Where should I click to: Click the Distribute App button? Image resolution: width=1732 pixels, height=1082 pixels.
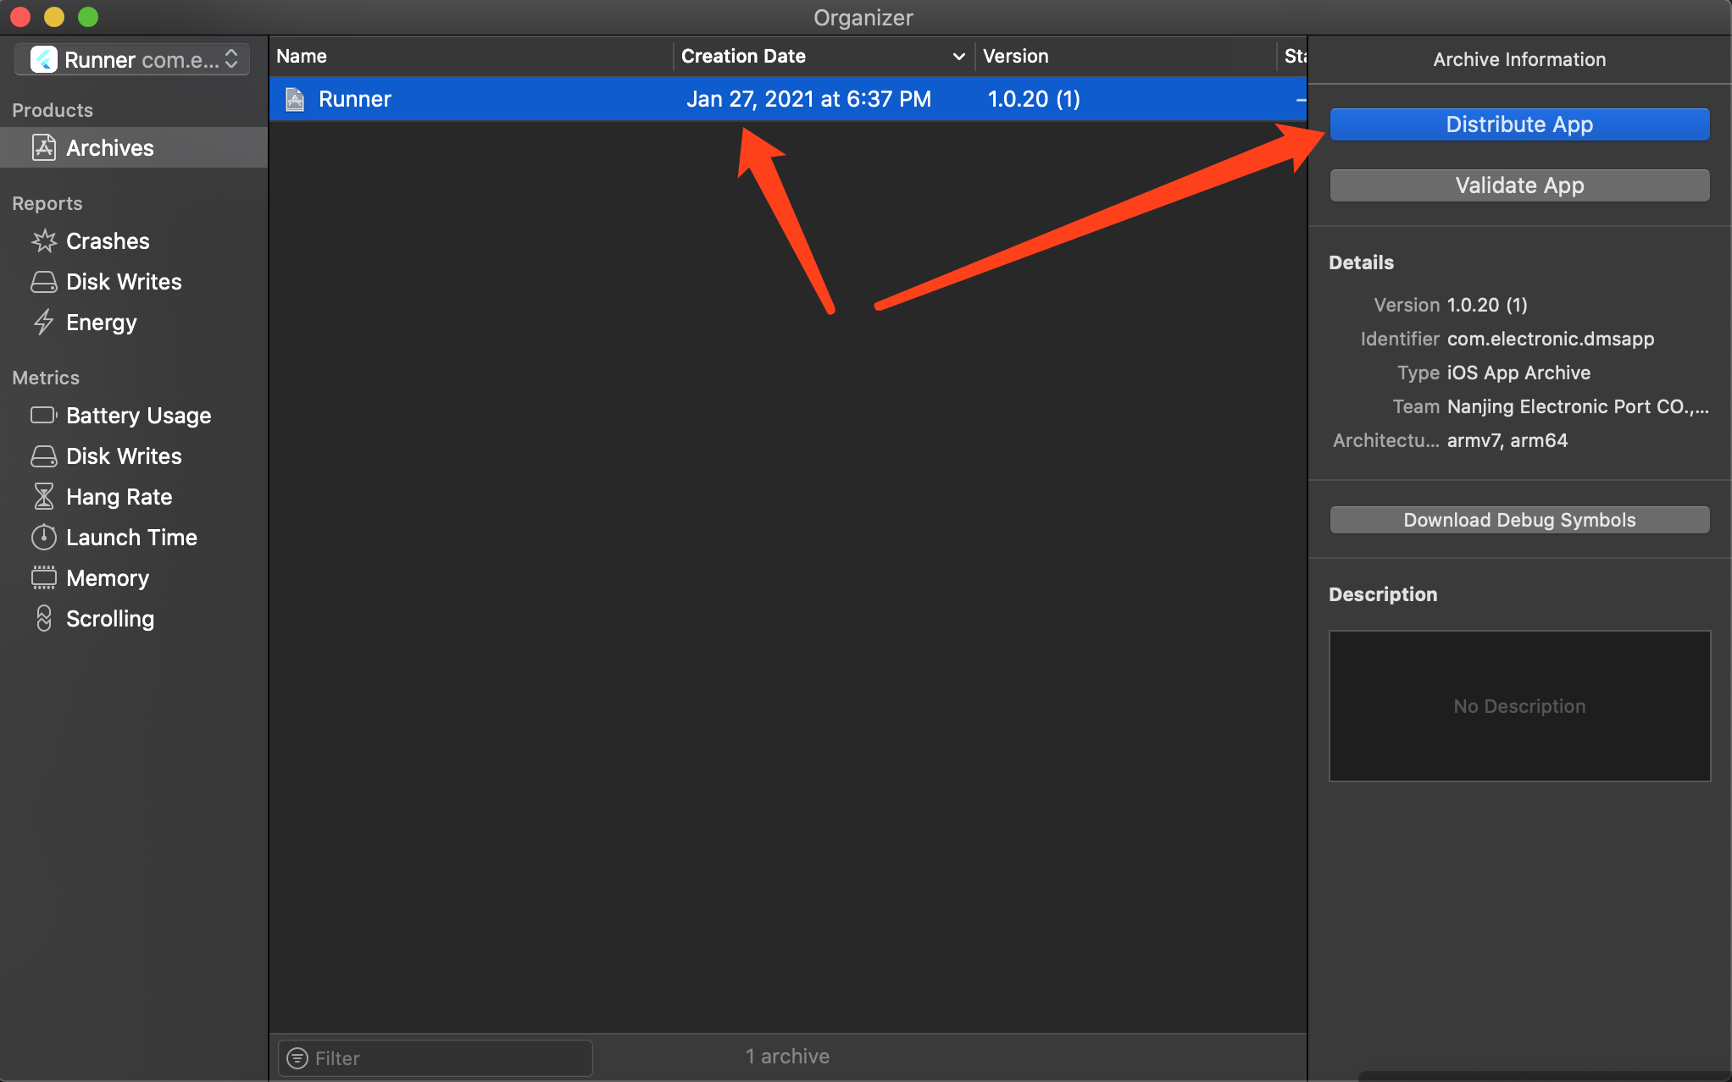tap(1518, 124)
